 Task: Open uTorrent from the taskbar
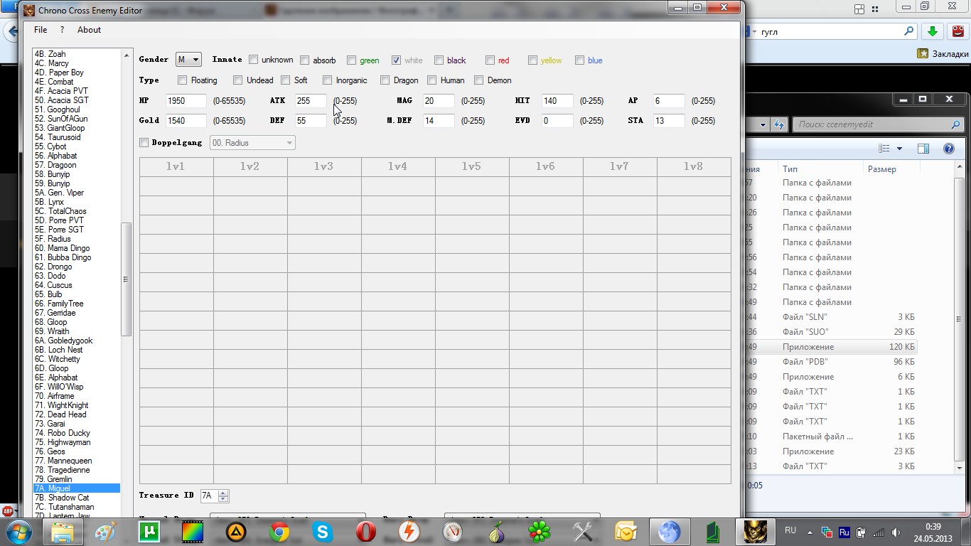pos(149,532)
